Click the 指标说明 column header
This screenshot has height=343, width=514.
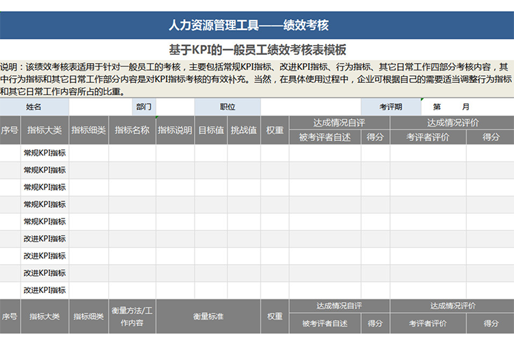tap(175, 130)
